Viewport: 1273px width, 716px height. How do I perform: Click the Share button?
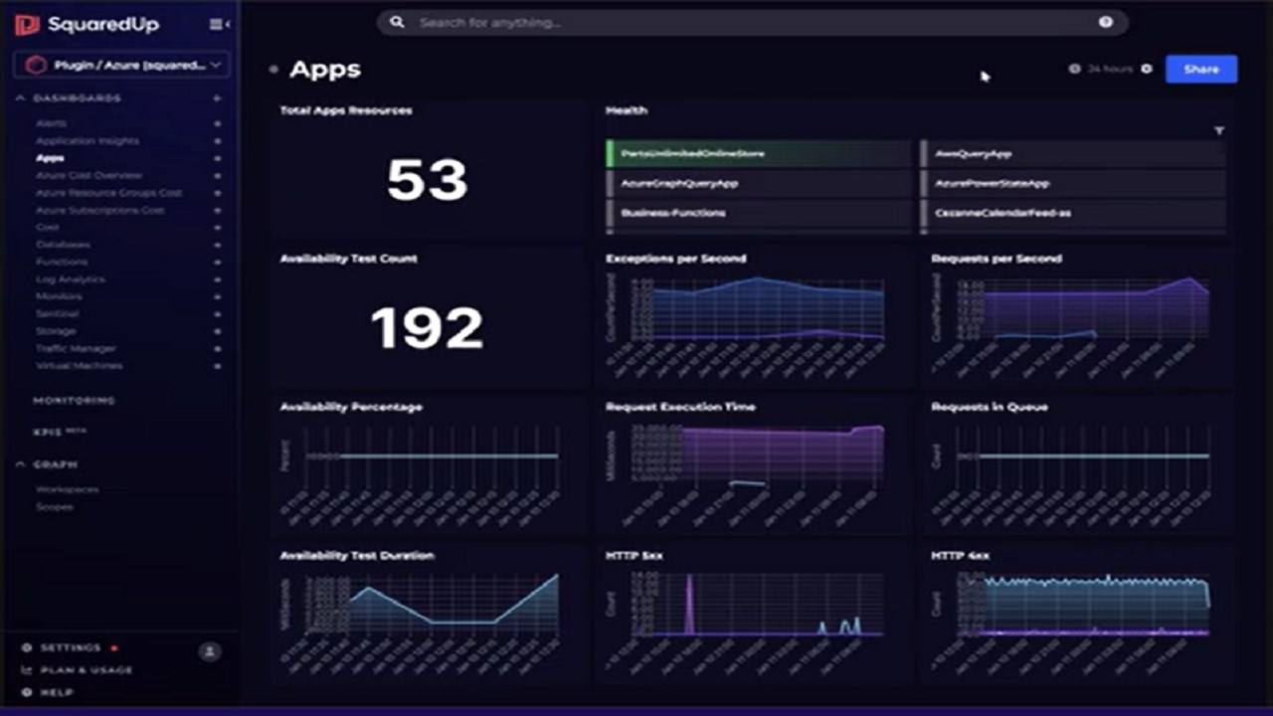(1201, 69)
